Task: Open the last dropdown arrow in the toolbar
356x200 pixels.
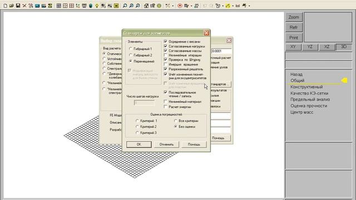Action: [x=249, y=6]
